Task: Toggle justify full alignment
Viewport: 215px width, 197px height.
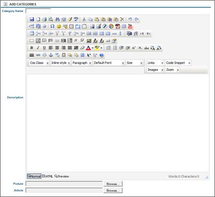Action: point(70,48)
